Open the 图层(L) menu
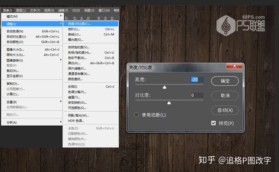Screen dimensions: 279x172 [21, 10]
